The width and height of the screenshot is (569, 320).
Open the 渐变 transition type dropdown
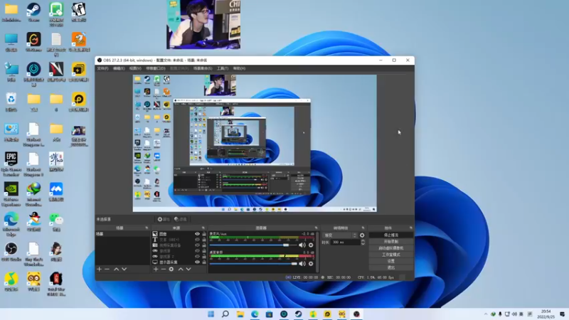pos(340,235)
